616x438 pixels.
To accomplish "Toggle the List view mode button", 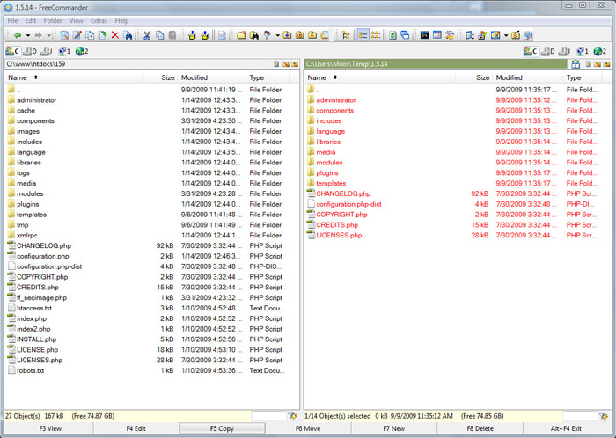I will pyautogui.click(x=376, y=35).
